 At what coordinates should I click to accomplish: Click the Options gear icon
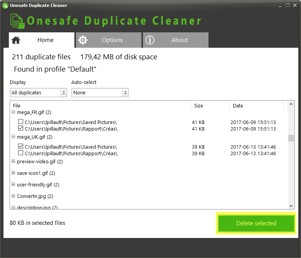pos(83,40)
